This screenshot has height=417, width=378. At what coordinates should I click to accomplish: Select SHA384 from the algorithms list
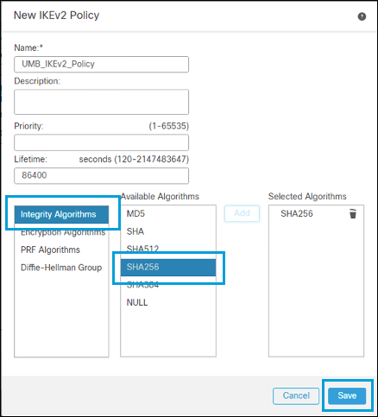168,285
